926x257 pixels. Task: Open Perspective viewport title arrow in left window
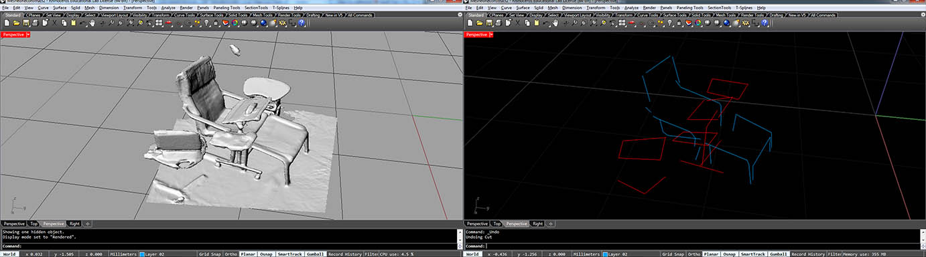click(27, 34)
